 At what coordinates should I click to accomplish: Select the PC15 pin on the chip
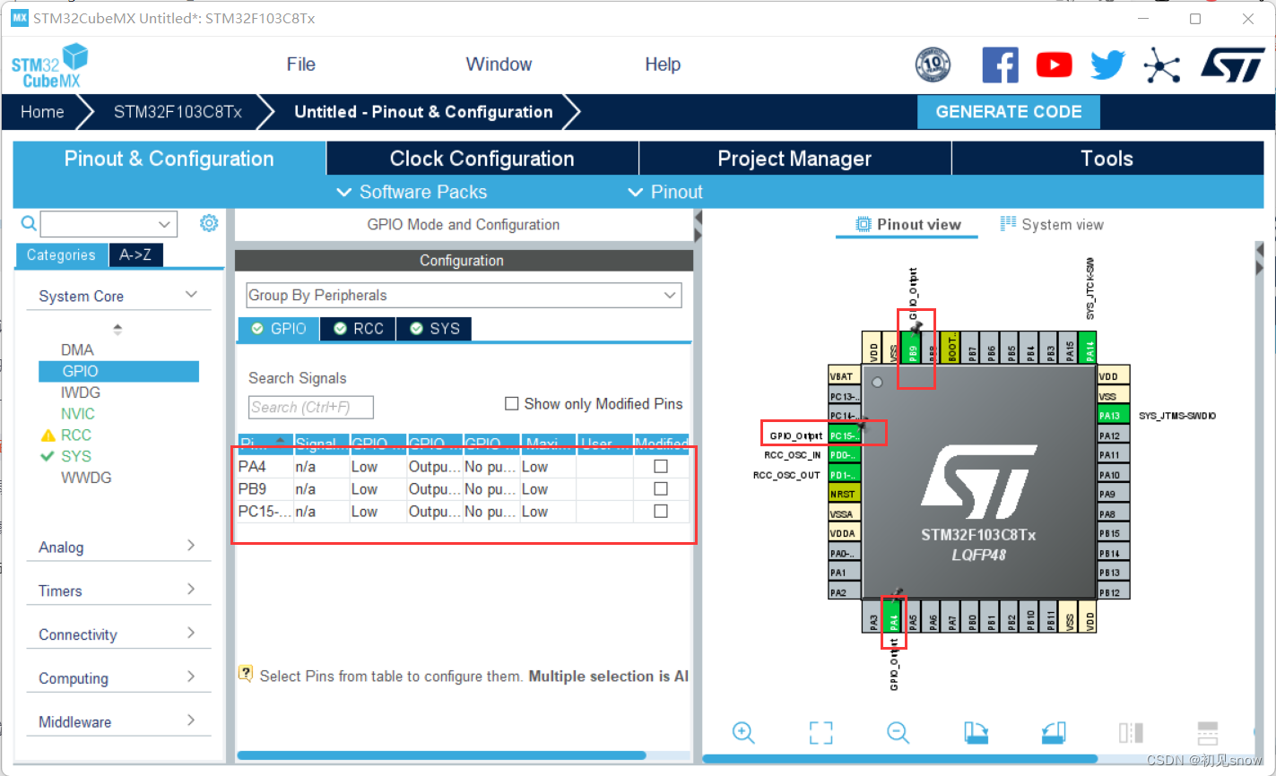point(844,435)
